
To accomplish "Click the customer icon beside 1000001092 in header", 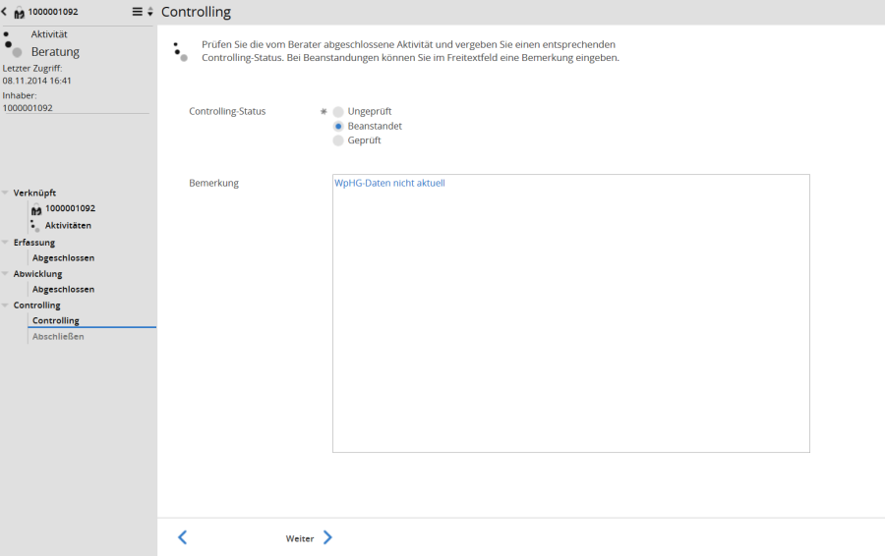I will [19, 12].
